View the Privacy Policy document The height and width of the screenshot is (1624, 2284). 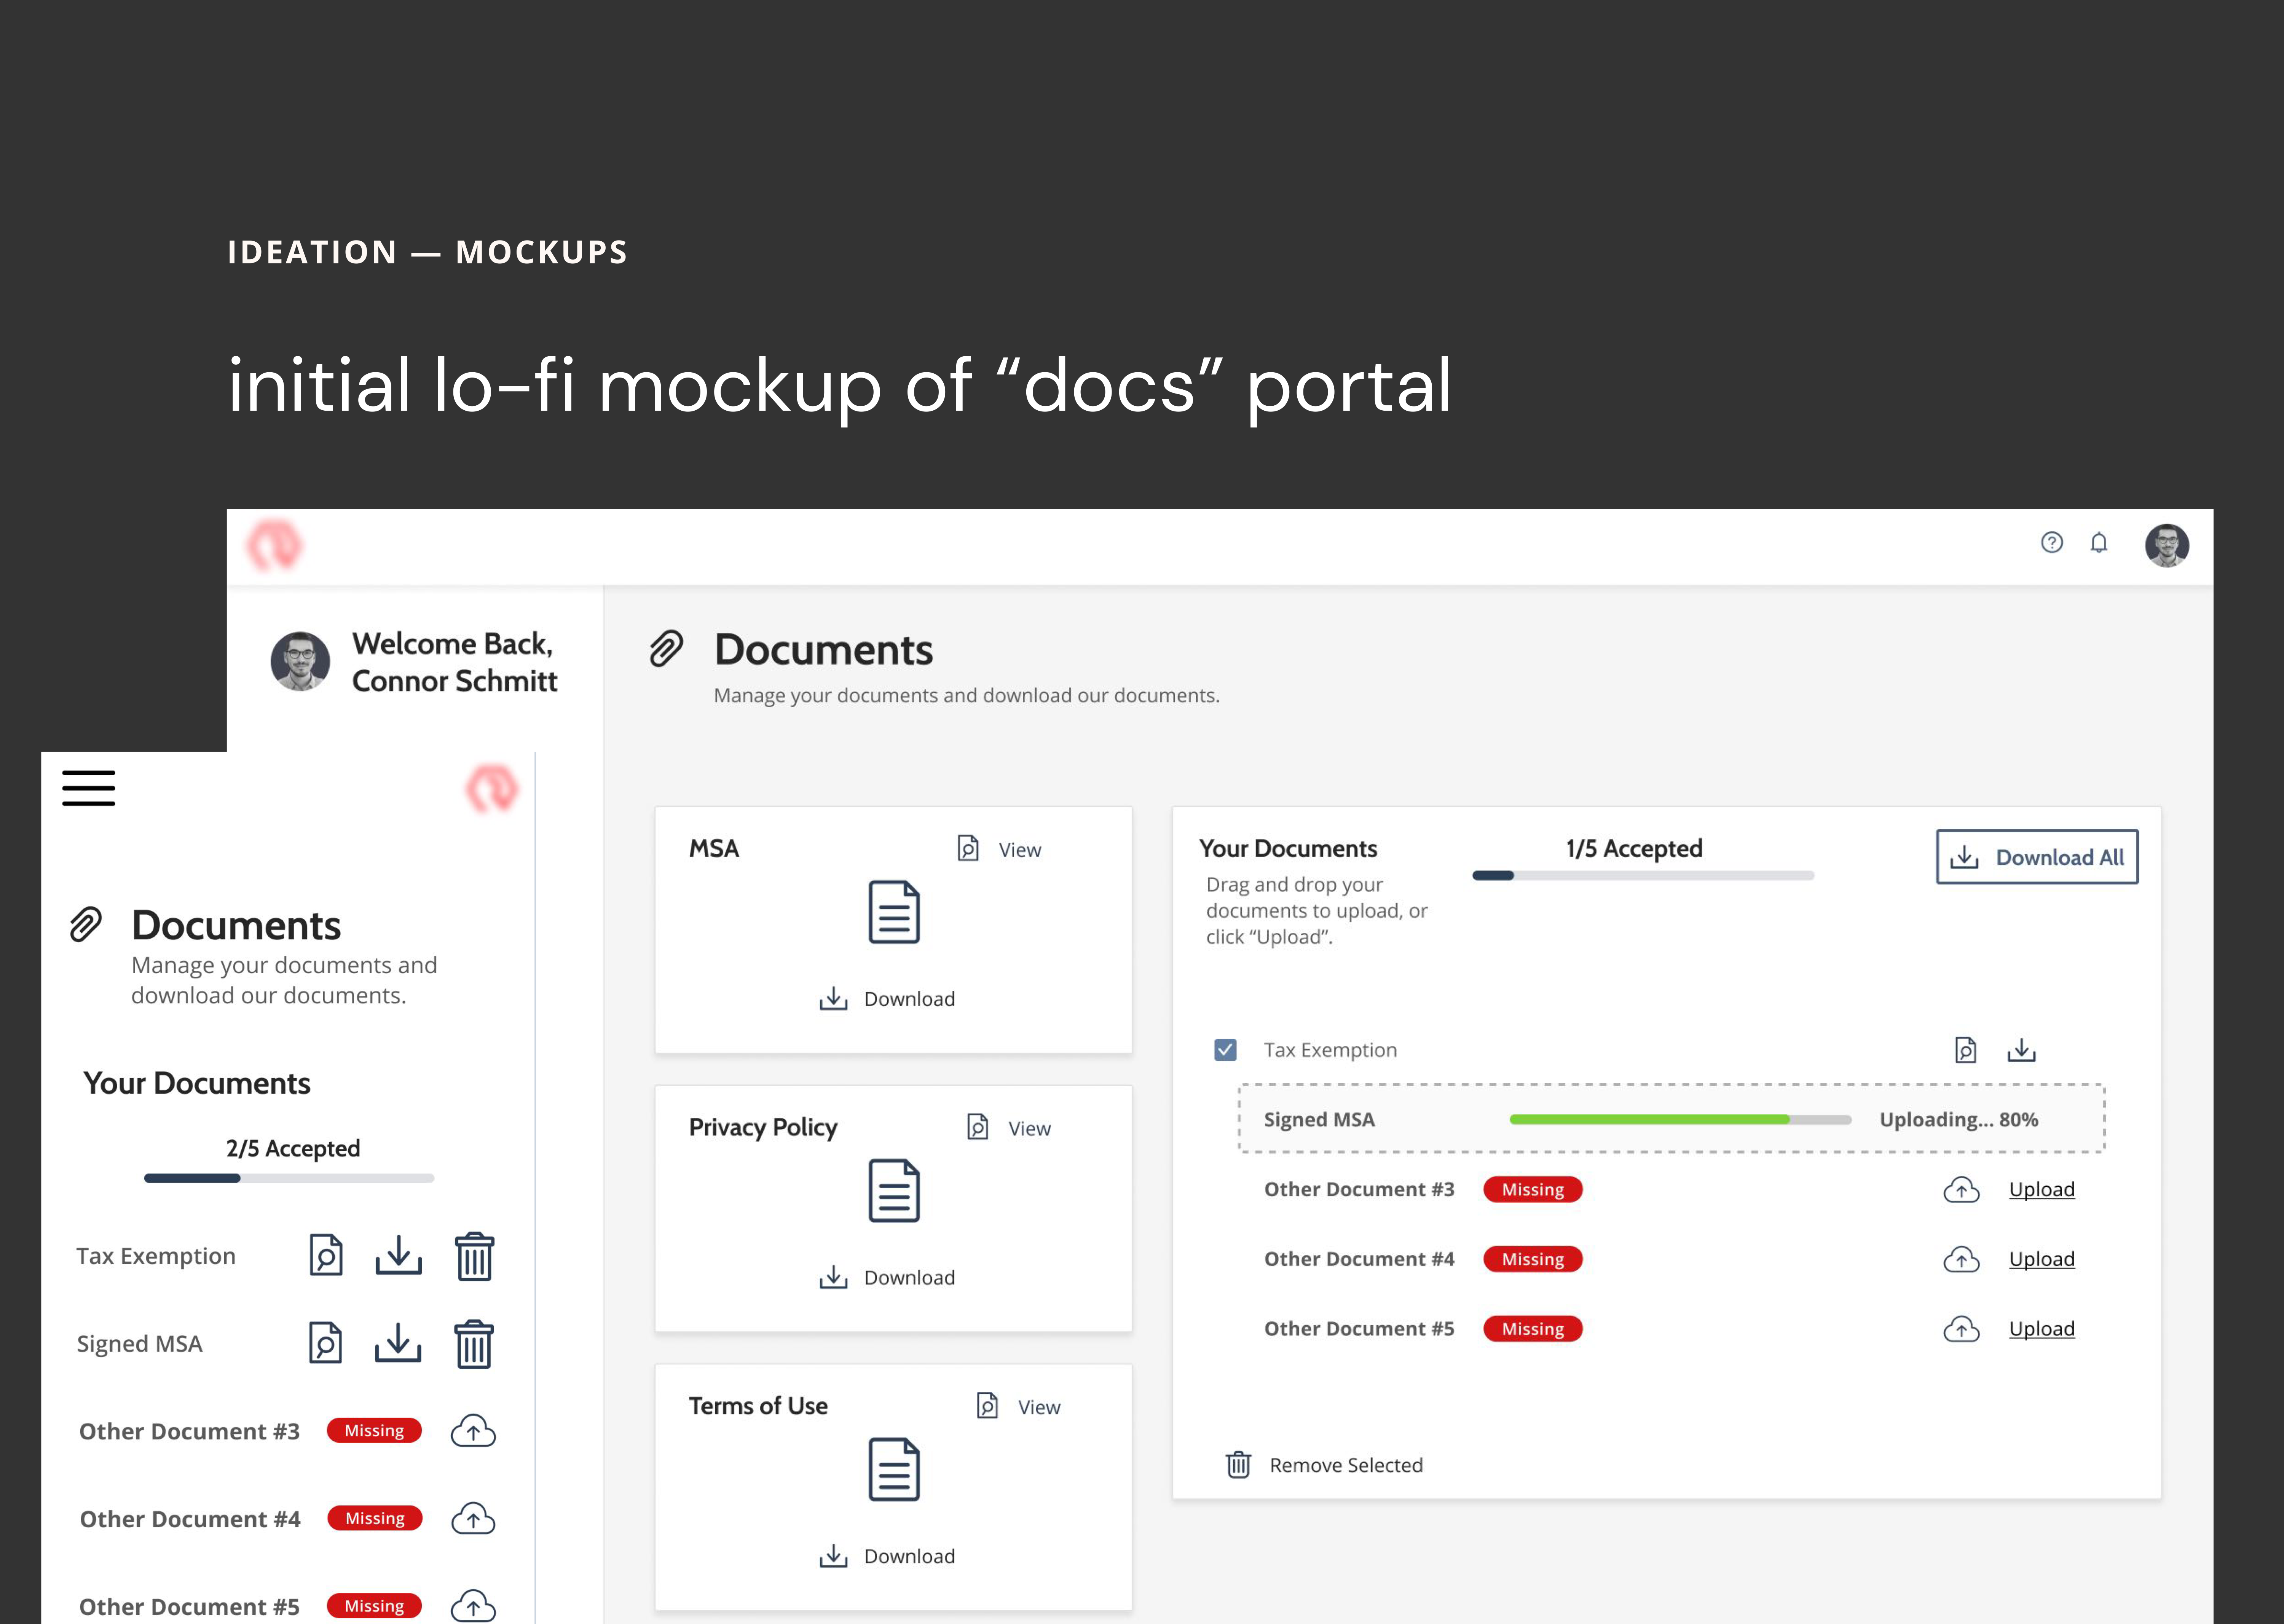coord(1009,1128)
